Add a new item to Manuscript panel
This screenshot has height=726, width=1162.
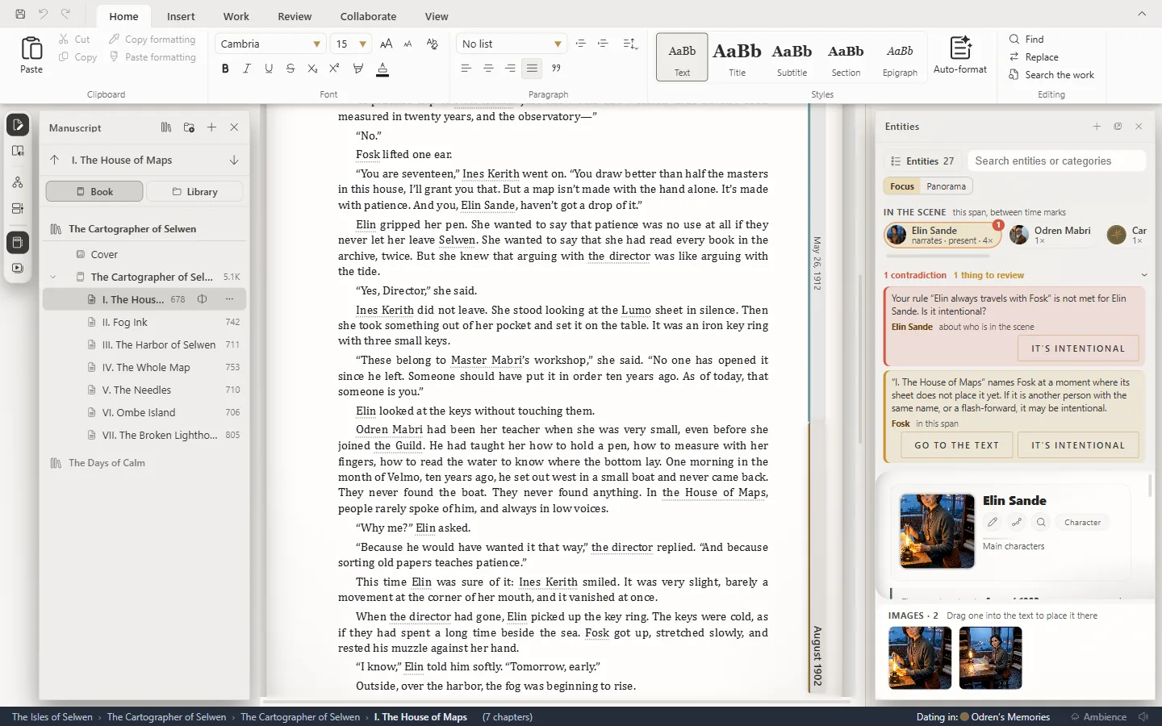[211, 127]
